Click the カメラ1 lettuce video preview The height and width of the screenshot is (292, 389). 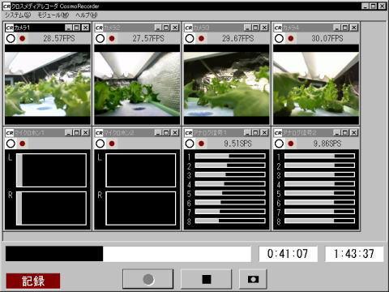click(x=48, y=84)
